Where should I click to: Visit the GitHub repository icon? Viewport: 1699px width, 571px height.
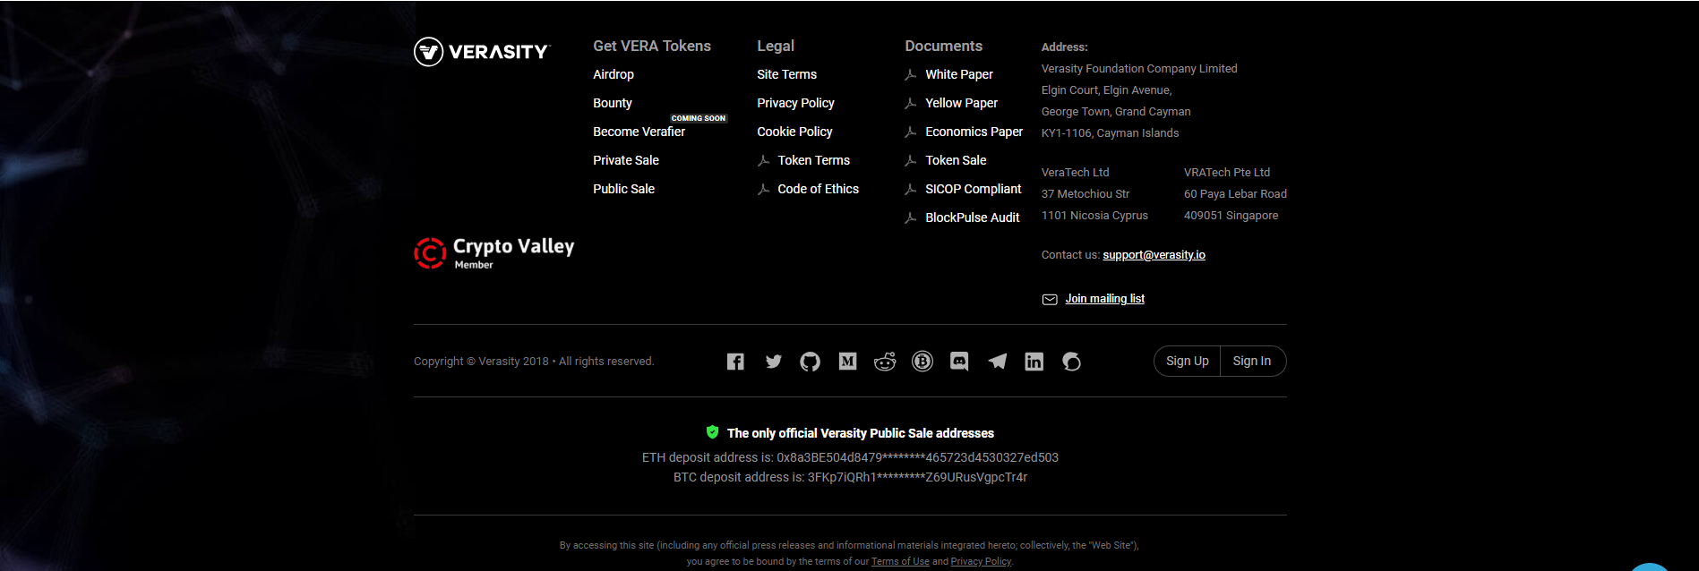tap(811, 362)
